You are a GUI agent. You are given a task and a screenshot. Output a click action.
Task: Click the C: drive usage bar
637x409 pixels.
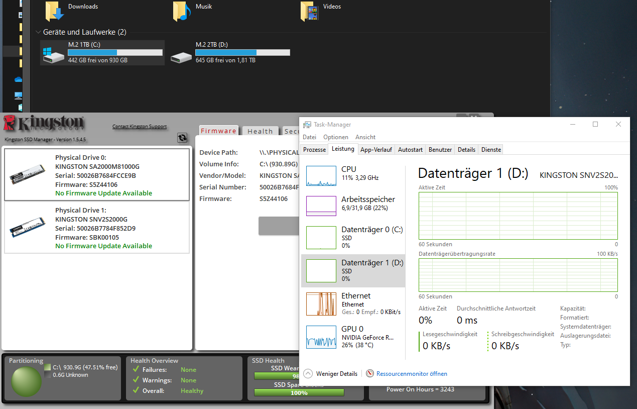tap(115, 52)
